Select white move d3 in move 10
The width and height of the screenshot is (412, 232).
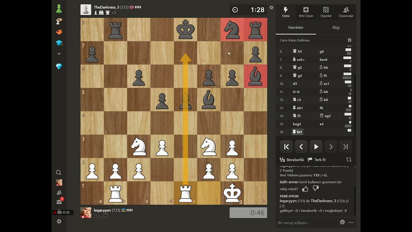click(295, 84)
